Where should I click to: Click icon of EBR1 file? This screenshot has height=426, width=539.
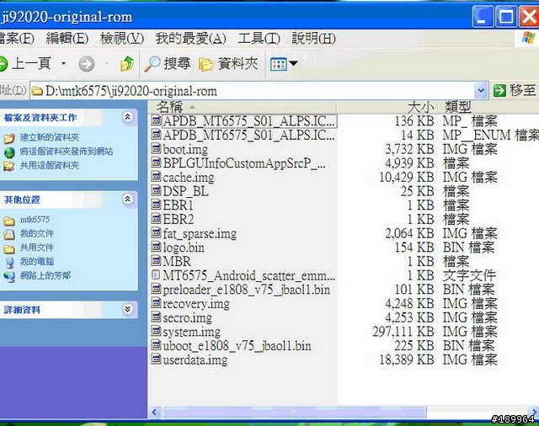(156, 205)
